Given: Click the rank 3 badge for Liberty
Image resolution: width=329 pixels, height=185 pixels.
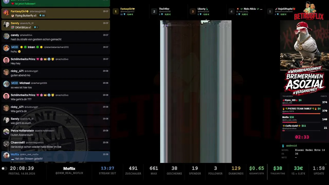Looking at the screenshot, I should click(x=193, y=11).
